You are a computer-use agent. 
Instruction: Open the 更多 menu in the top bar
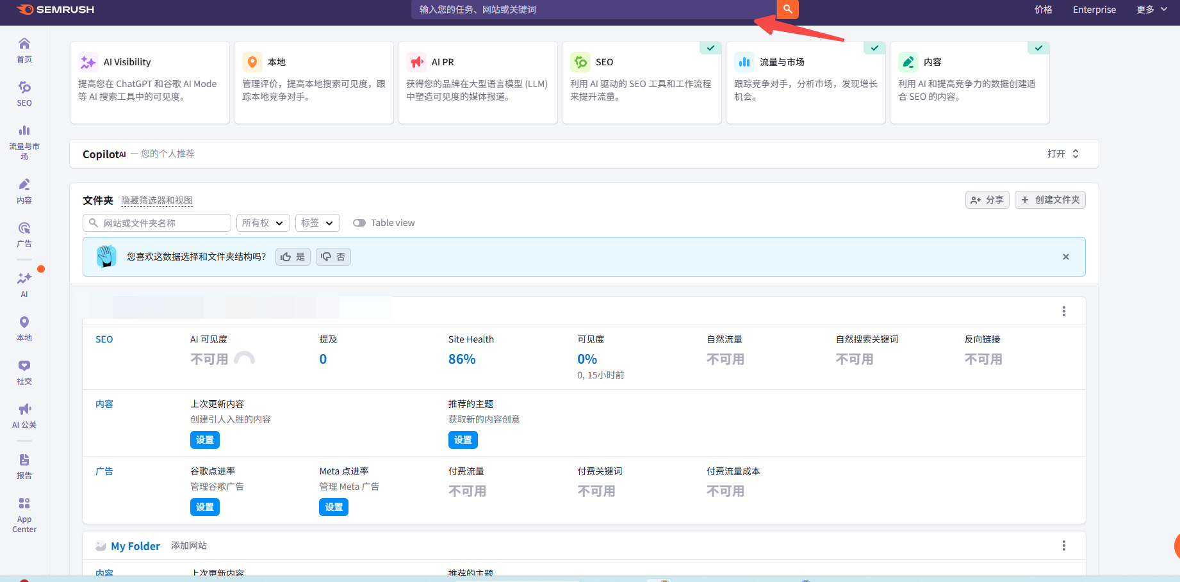pyautogui.click(x=1151, y=10)
